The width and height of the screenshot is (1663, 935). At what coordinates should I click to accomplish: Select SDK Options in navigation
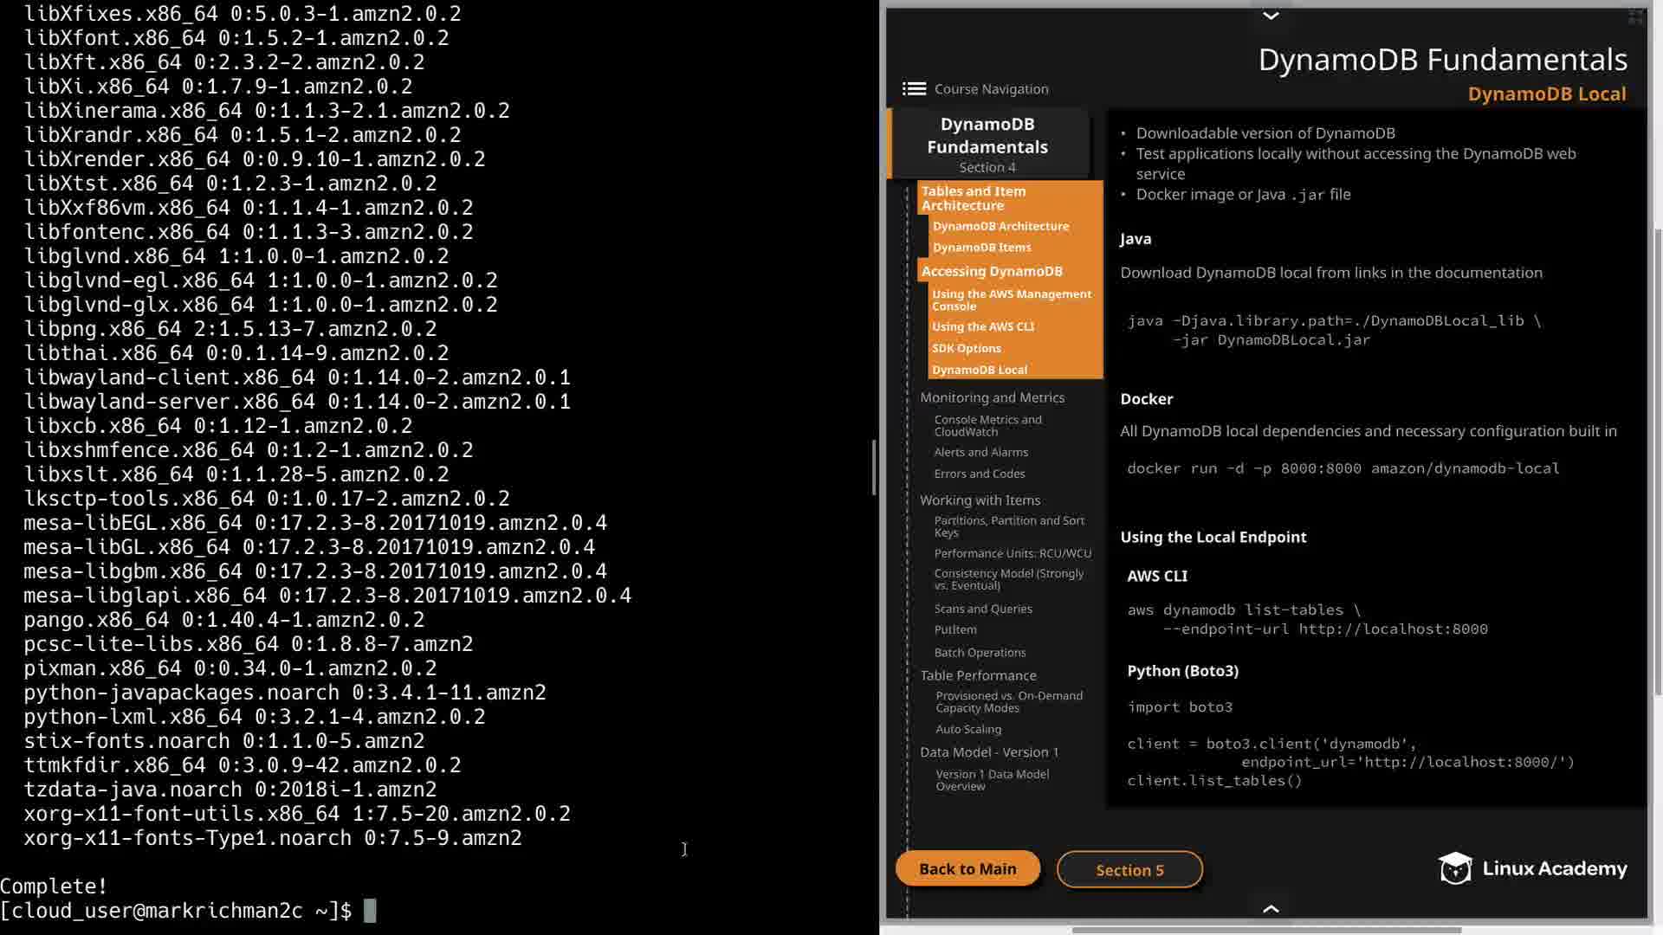(967, 348)
